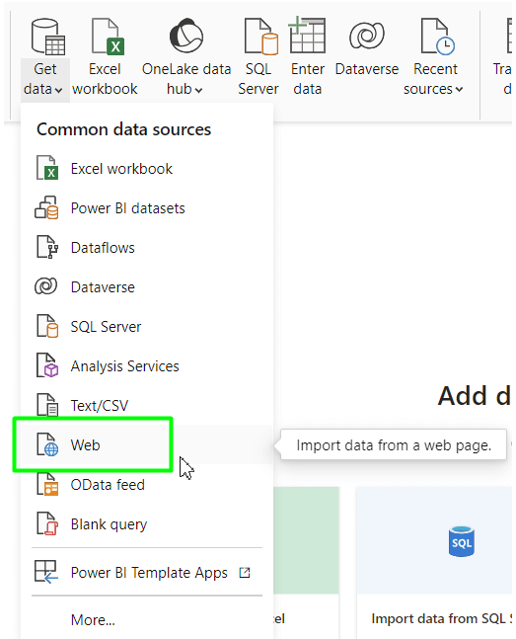Click the SQL Server database icon in the menu
This screenshot has height=639, width=516.
point(47,326)
